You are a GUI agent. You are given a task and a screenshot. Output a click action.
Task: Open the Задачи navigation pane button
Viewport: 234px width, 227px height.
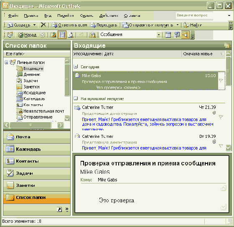[x=37, y=173]
